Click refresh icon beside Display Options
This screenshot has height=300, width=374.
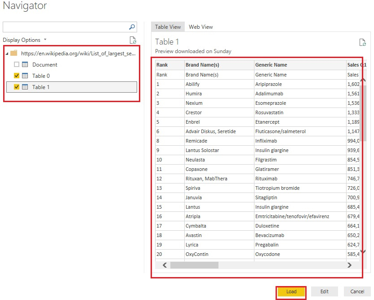tap(133, 40)
